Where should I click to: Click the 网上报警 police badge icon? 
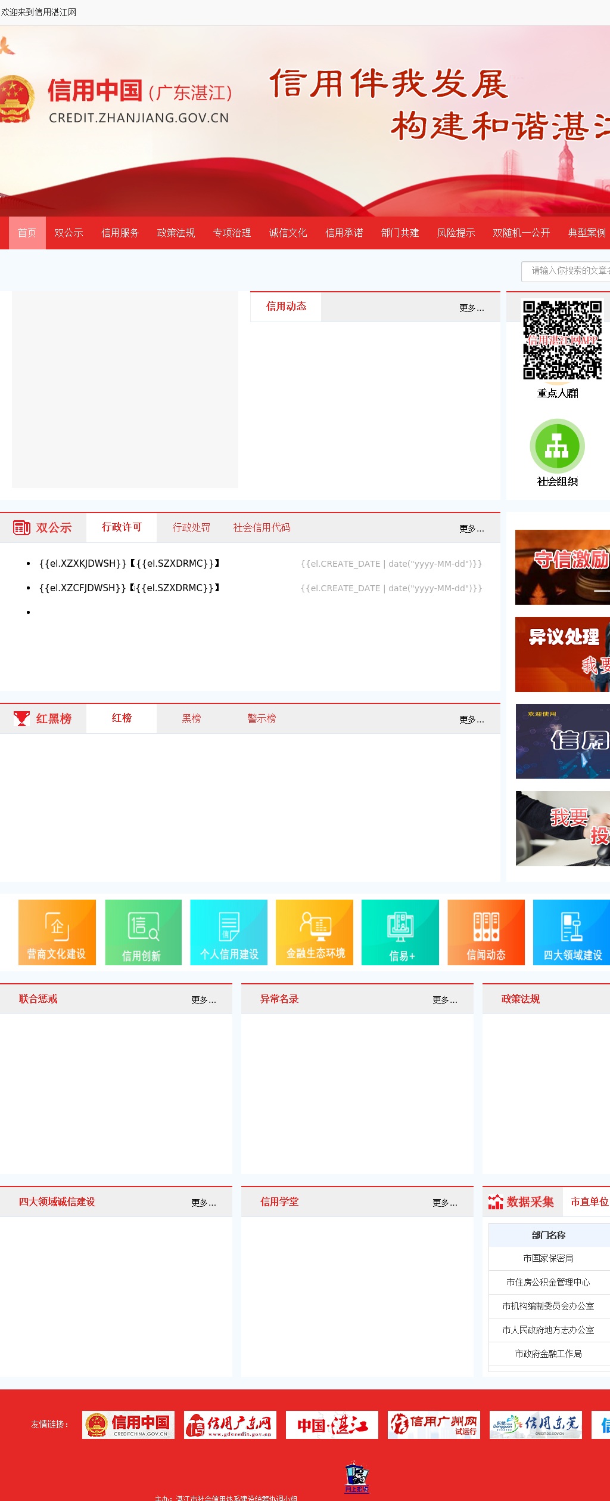(357, 1477)
